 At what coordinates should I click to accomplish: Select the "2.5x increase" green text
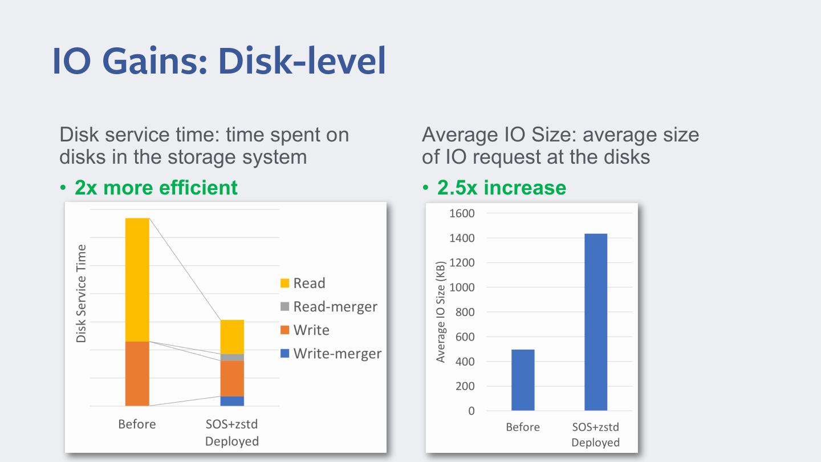coord(502,188)
